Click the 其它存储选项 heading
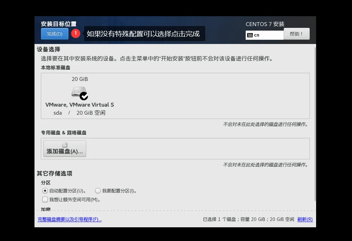This screenshot has width=352, height=241. pos(55,173)
